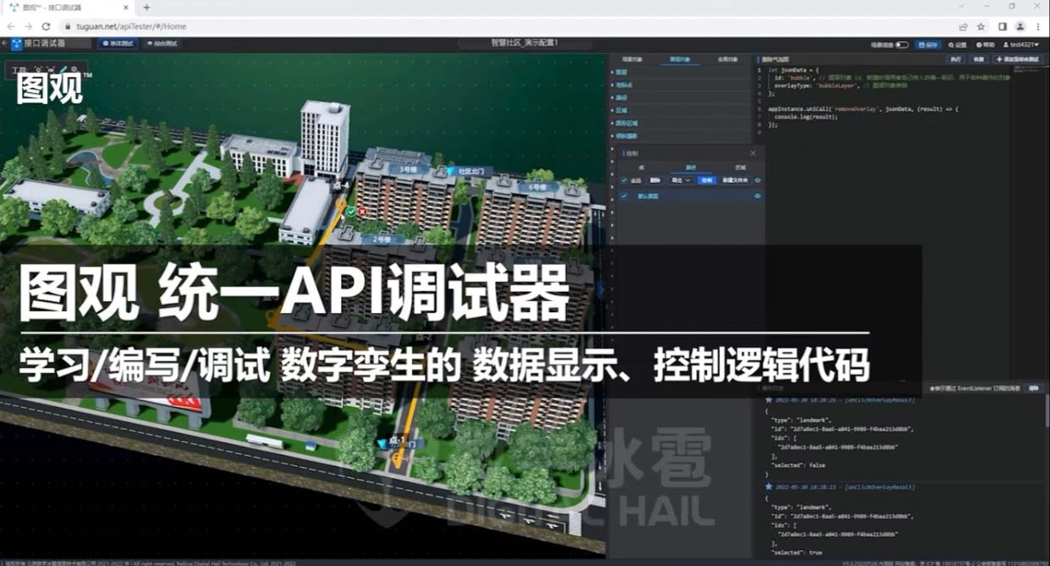Click the share icon in the address bar
The height and width of the screenshot is (566, 1050).
coord(963,26)
